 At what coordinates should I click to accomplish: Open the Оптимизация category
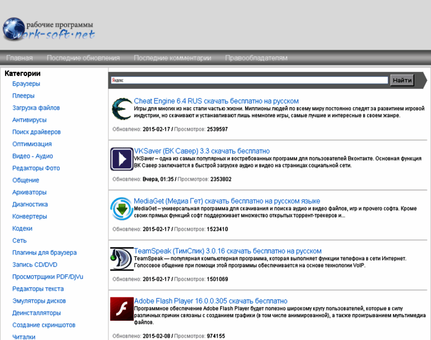[x=32, y=144]
